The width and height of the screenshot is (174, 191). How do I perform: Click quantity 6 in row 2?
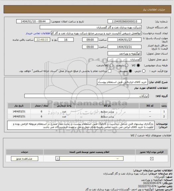coord(42,116)
